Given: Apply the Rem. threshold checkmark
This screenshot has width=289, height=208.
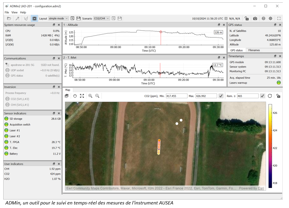Looking at the screenshot, I should pos(262,96).
